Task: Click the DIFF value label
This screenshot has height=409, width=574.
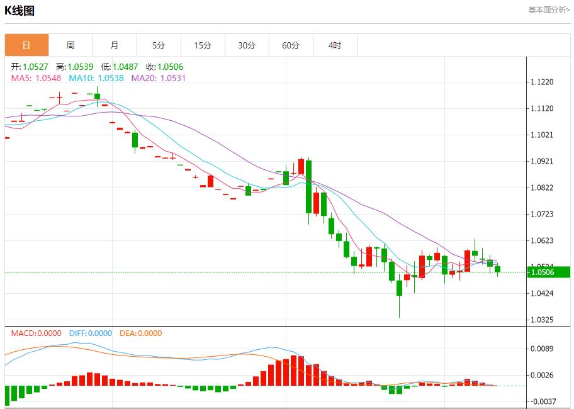Action: (x=90, y=333)
